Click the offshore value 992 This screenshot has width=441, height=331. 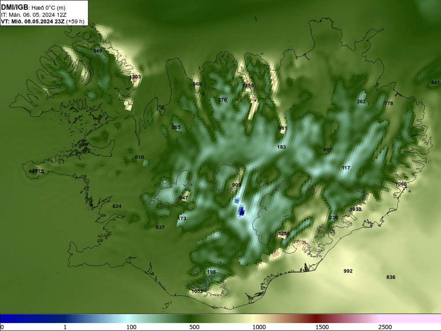tap(348, 271)
